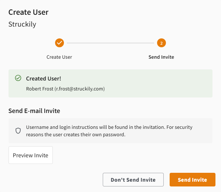Go back to Create User step label

click(59, 57)
